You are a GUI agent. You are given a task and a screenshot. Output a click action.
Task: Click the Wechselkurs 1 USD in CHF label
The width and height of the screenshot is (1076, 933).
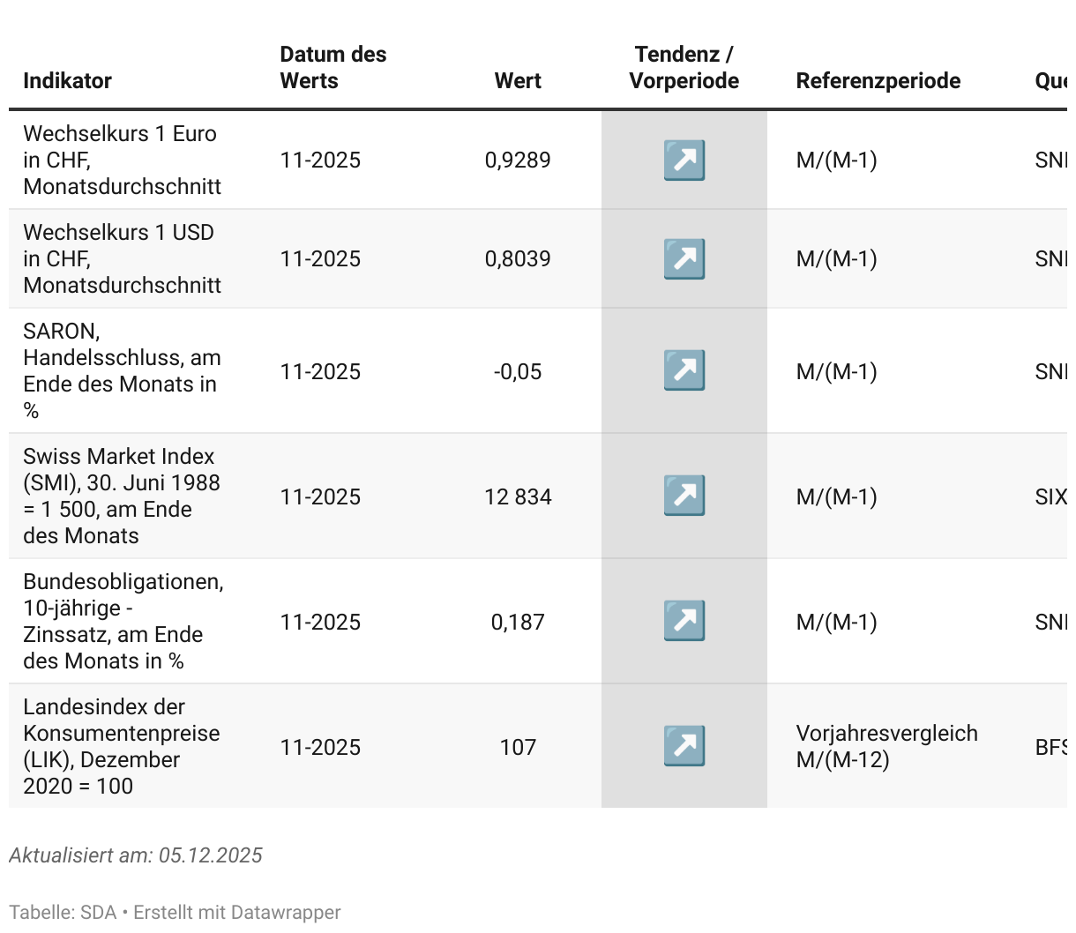[x=122, y=258]
